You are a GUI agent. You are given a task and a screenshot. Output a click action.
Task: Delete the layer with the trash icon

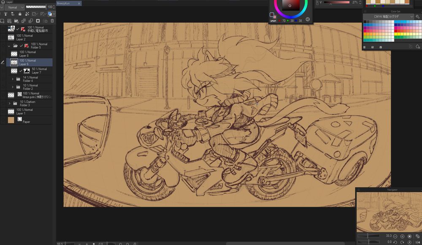52,21
